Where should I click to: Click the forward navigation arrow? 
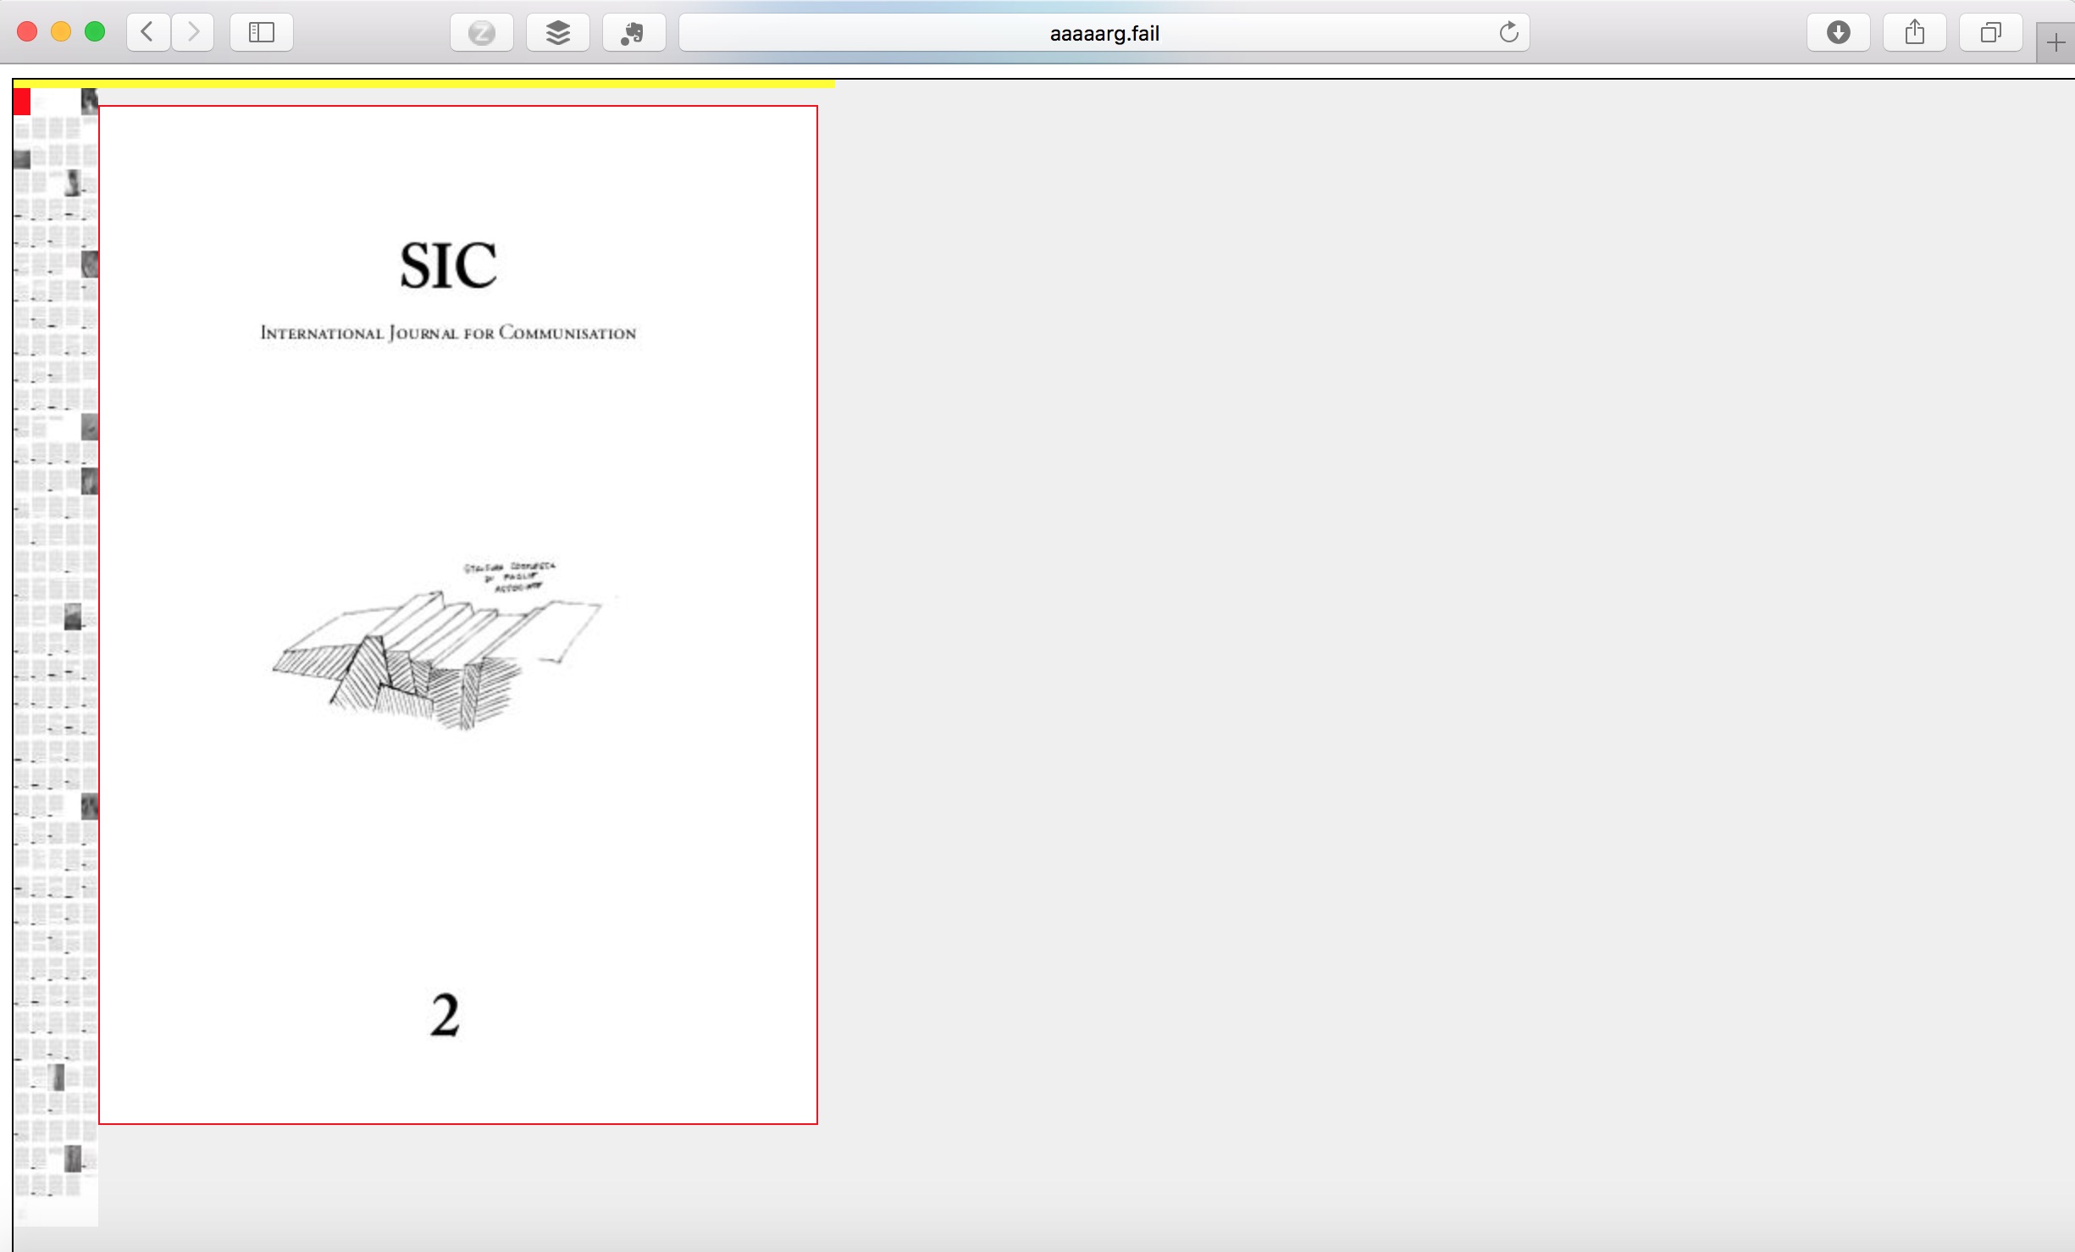pos(193,33)
